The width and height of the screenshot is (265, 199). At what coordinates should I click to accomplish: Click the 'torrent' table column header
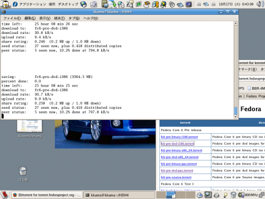(x=185, y=123)
